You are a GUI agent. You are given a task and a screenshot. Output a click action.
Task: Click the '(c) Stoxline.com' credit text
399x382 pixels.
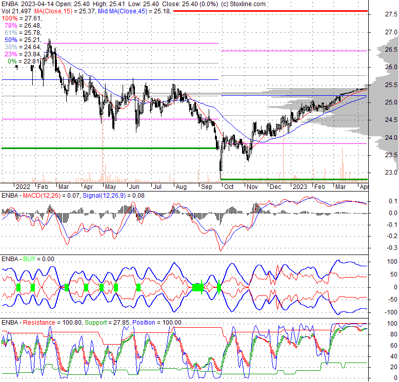[243, 4]
